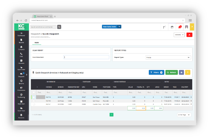Open the Channels section in the sidebar
209x138 pixels.
[x=21, y=62]
